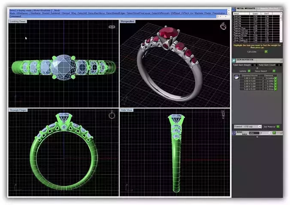
Task: Click the Looking Down viewport label
Action: click(18, 21)
